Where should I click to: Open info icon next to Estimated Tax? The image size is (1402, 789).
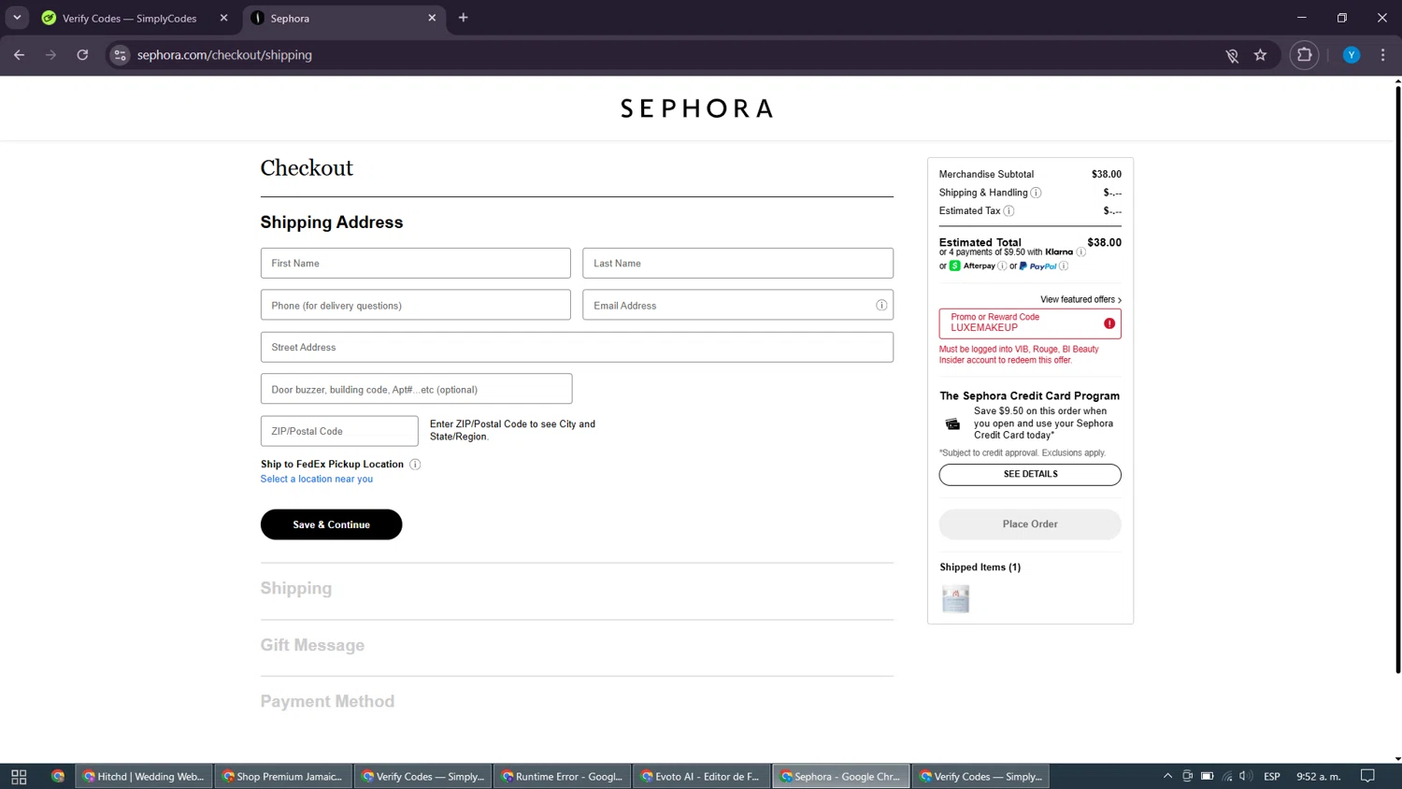click(1009, 211)
